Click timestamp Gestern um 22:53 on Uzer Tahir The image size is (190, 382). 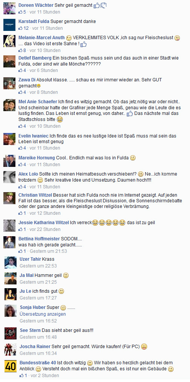[38, 266]
